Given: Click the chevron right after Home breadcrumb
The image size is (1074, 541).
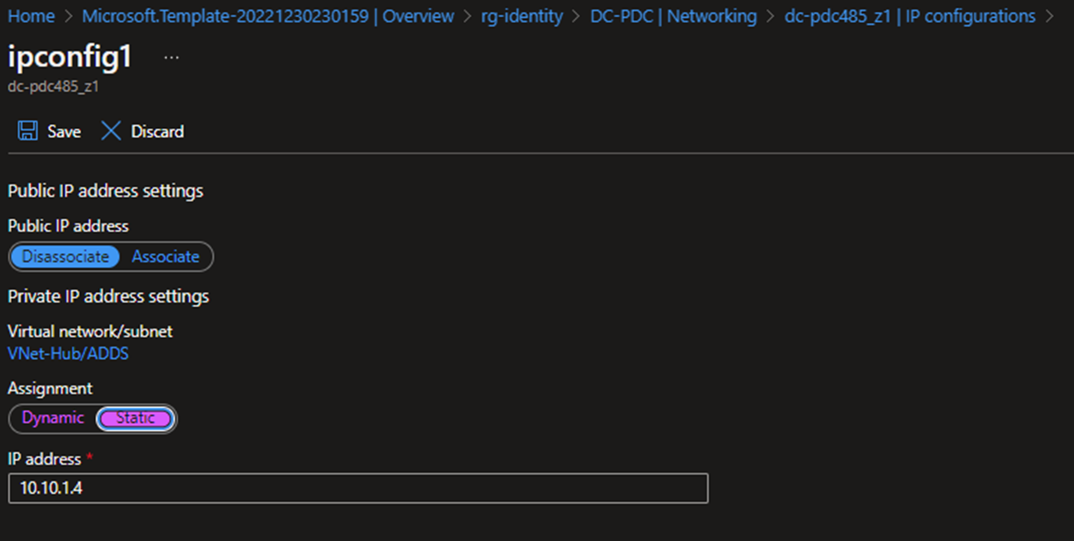Looking at the screenshot, I should point(68,16).
